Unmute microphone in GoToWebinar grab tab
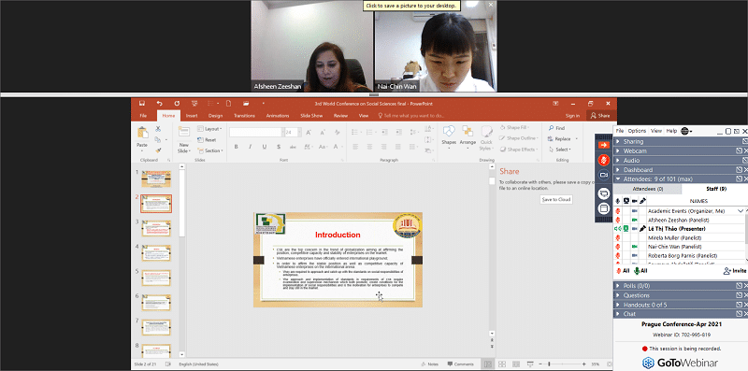 pos(603,160)
